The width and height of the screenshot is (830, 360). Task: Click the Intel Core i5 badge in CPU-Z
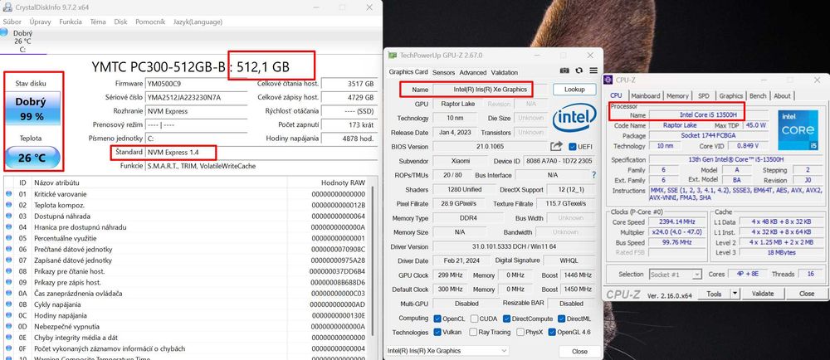point(798,130)
